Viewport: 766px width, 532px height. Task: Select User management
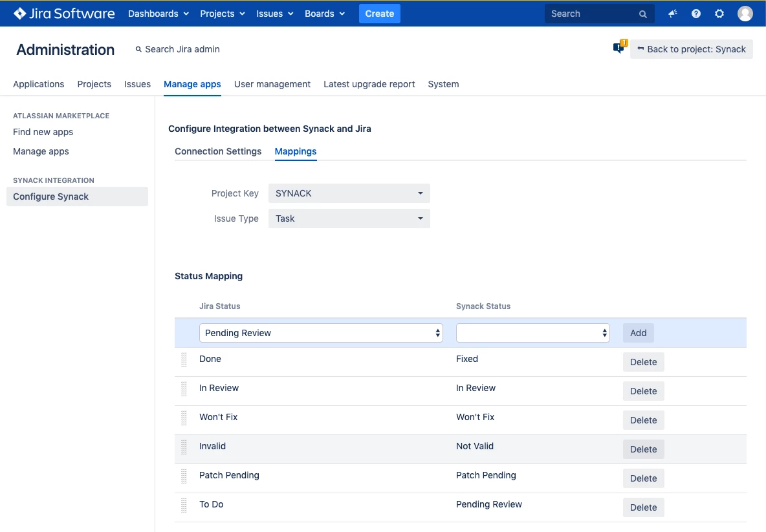[272, 84]
